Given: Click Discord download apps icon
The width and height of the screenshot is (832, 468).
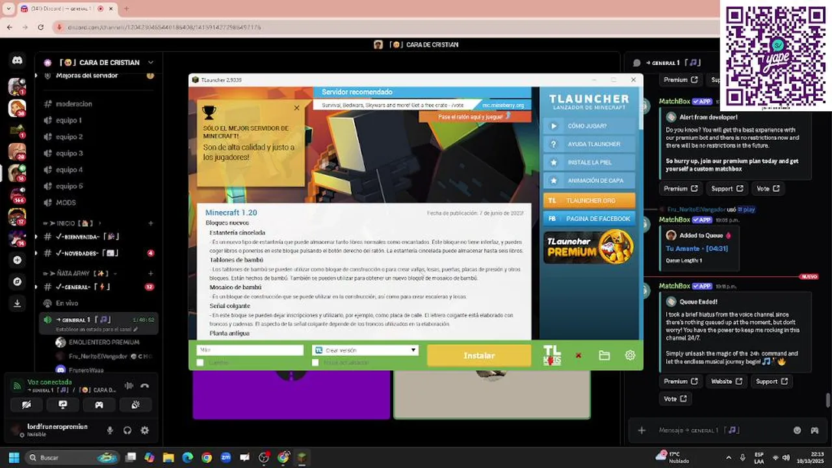Looking at the screenshot, I should point(17,303).
